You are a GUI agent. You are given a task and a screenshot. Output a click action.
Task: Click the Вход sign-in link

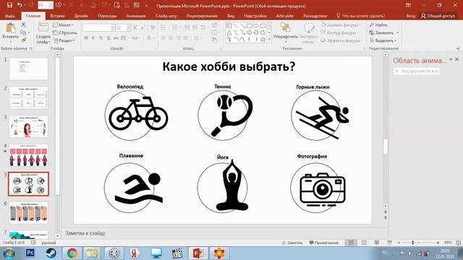pyautogui.click(x=411, y=16)
